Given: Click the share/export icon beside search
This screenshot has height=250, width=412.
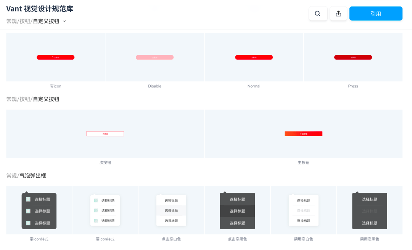Looking at the screenshot, I should pos(338,14).
